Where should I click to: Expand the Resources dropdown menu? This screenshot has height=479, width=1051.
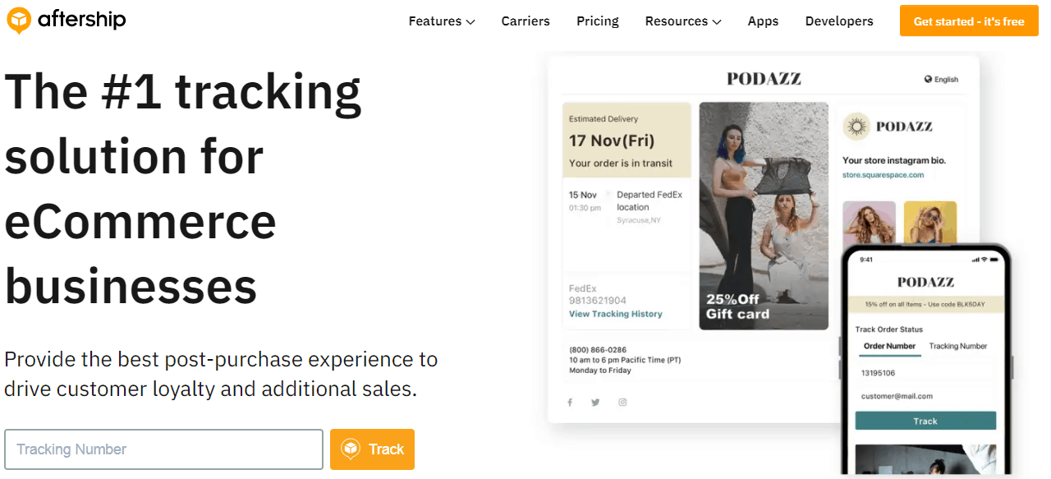[x=683, y=21]
